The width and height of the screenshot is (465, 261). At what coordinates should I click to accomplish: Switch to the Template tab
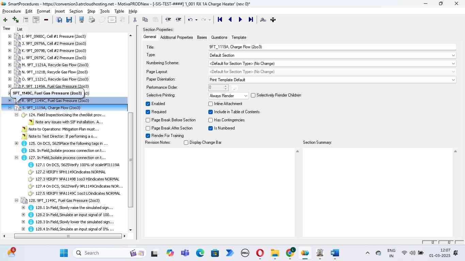239,37
